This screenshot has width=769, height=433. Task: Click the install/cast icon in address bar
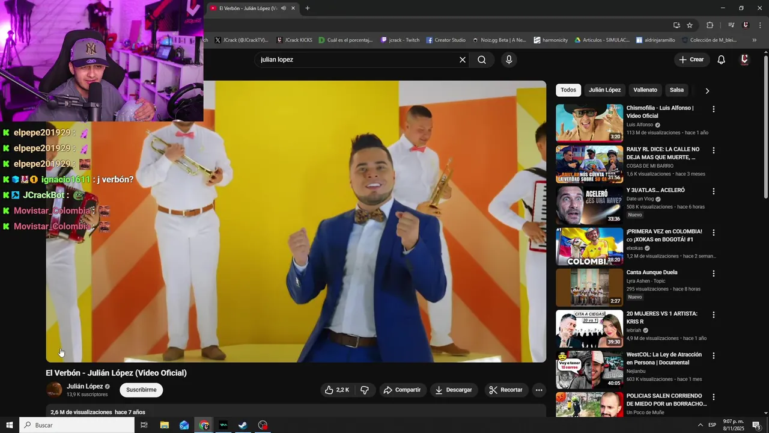676,25
